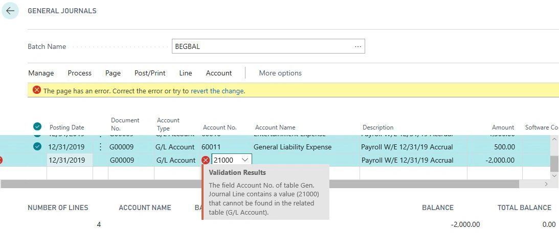Click the grid scroll-up arrow
559x233 pixels.
coord(554,139)
